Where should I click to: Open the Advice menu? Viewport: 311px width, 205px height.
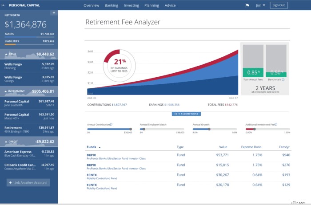point(170,5)
